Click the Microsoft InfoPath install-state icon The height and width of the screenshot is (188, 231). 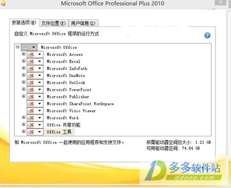click(x=31, y=68)
